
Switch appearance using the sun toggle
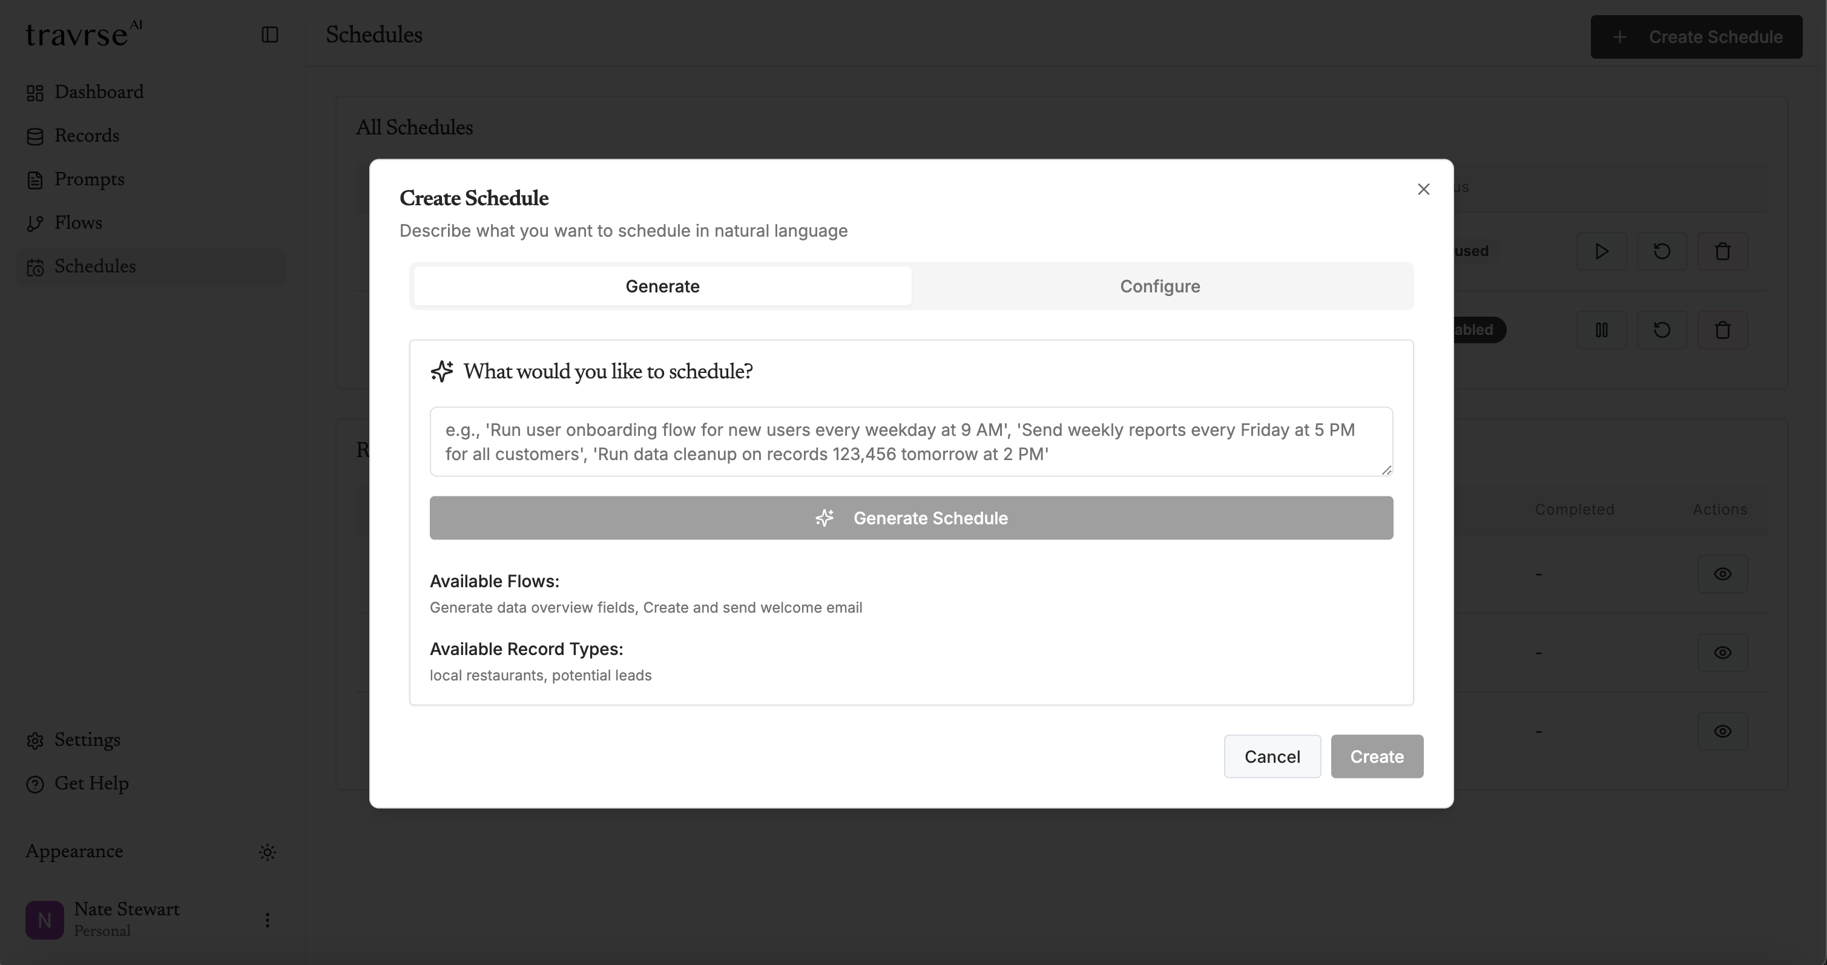[268, 852]
